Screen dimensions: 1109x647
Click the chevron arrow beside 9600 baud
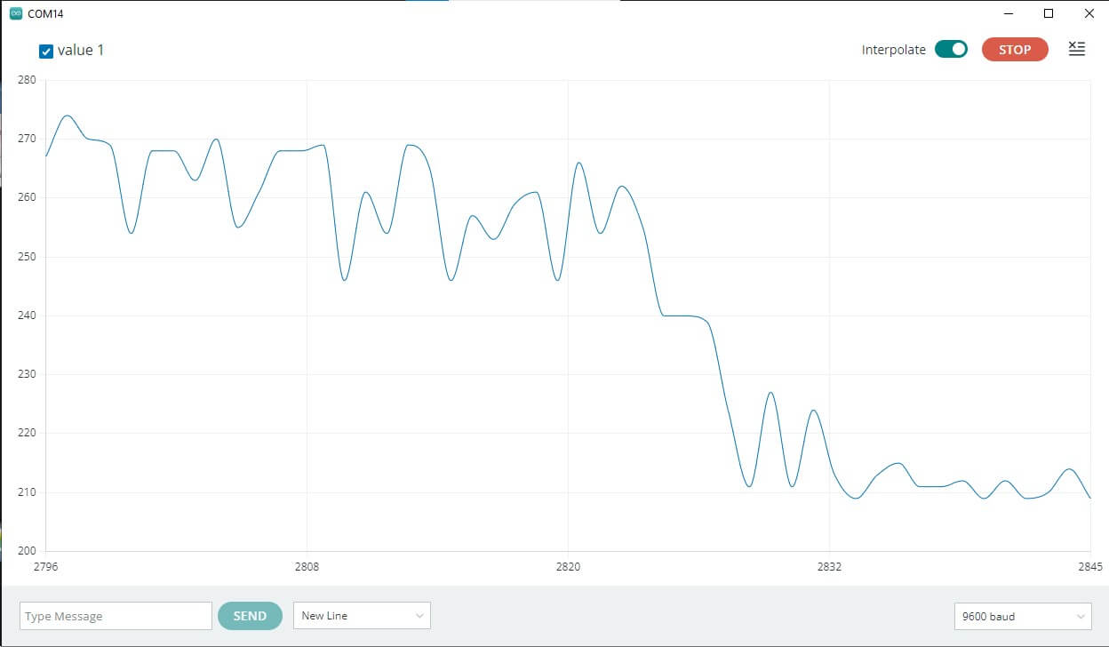pos(1081,616)
